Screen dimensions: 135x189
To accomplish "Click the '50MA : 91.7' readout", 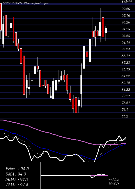I will point(17,180).
